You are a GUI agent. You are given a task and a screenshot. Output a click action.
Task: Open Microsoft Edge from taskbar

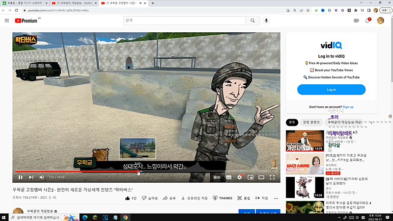[84, 217]
